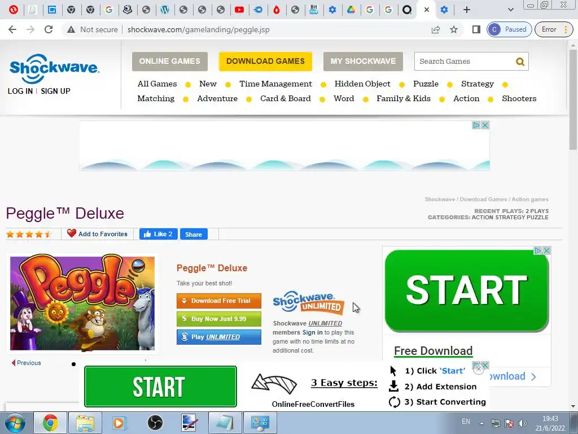This screenshot has height=434, width=578.
Task: Open Chrome menu via Error button
Action: 554,29
